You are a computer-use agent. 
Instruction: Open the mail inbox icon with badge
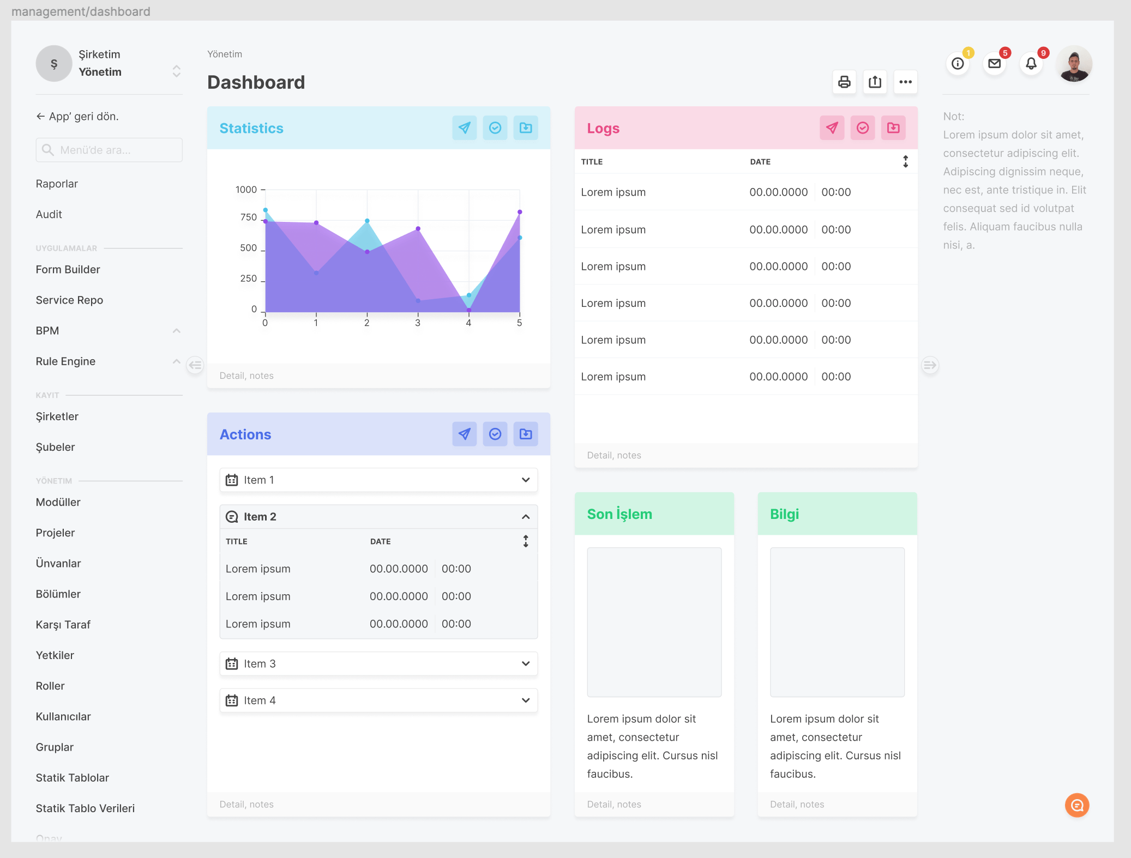click(x=994, y=64)
